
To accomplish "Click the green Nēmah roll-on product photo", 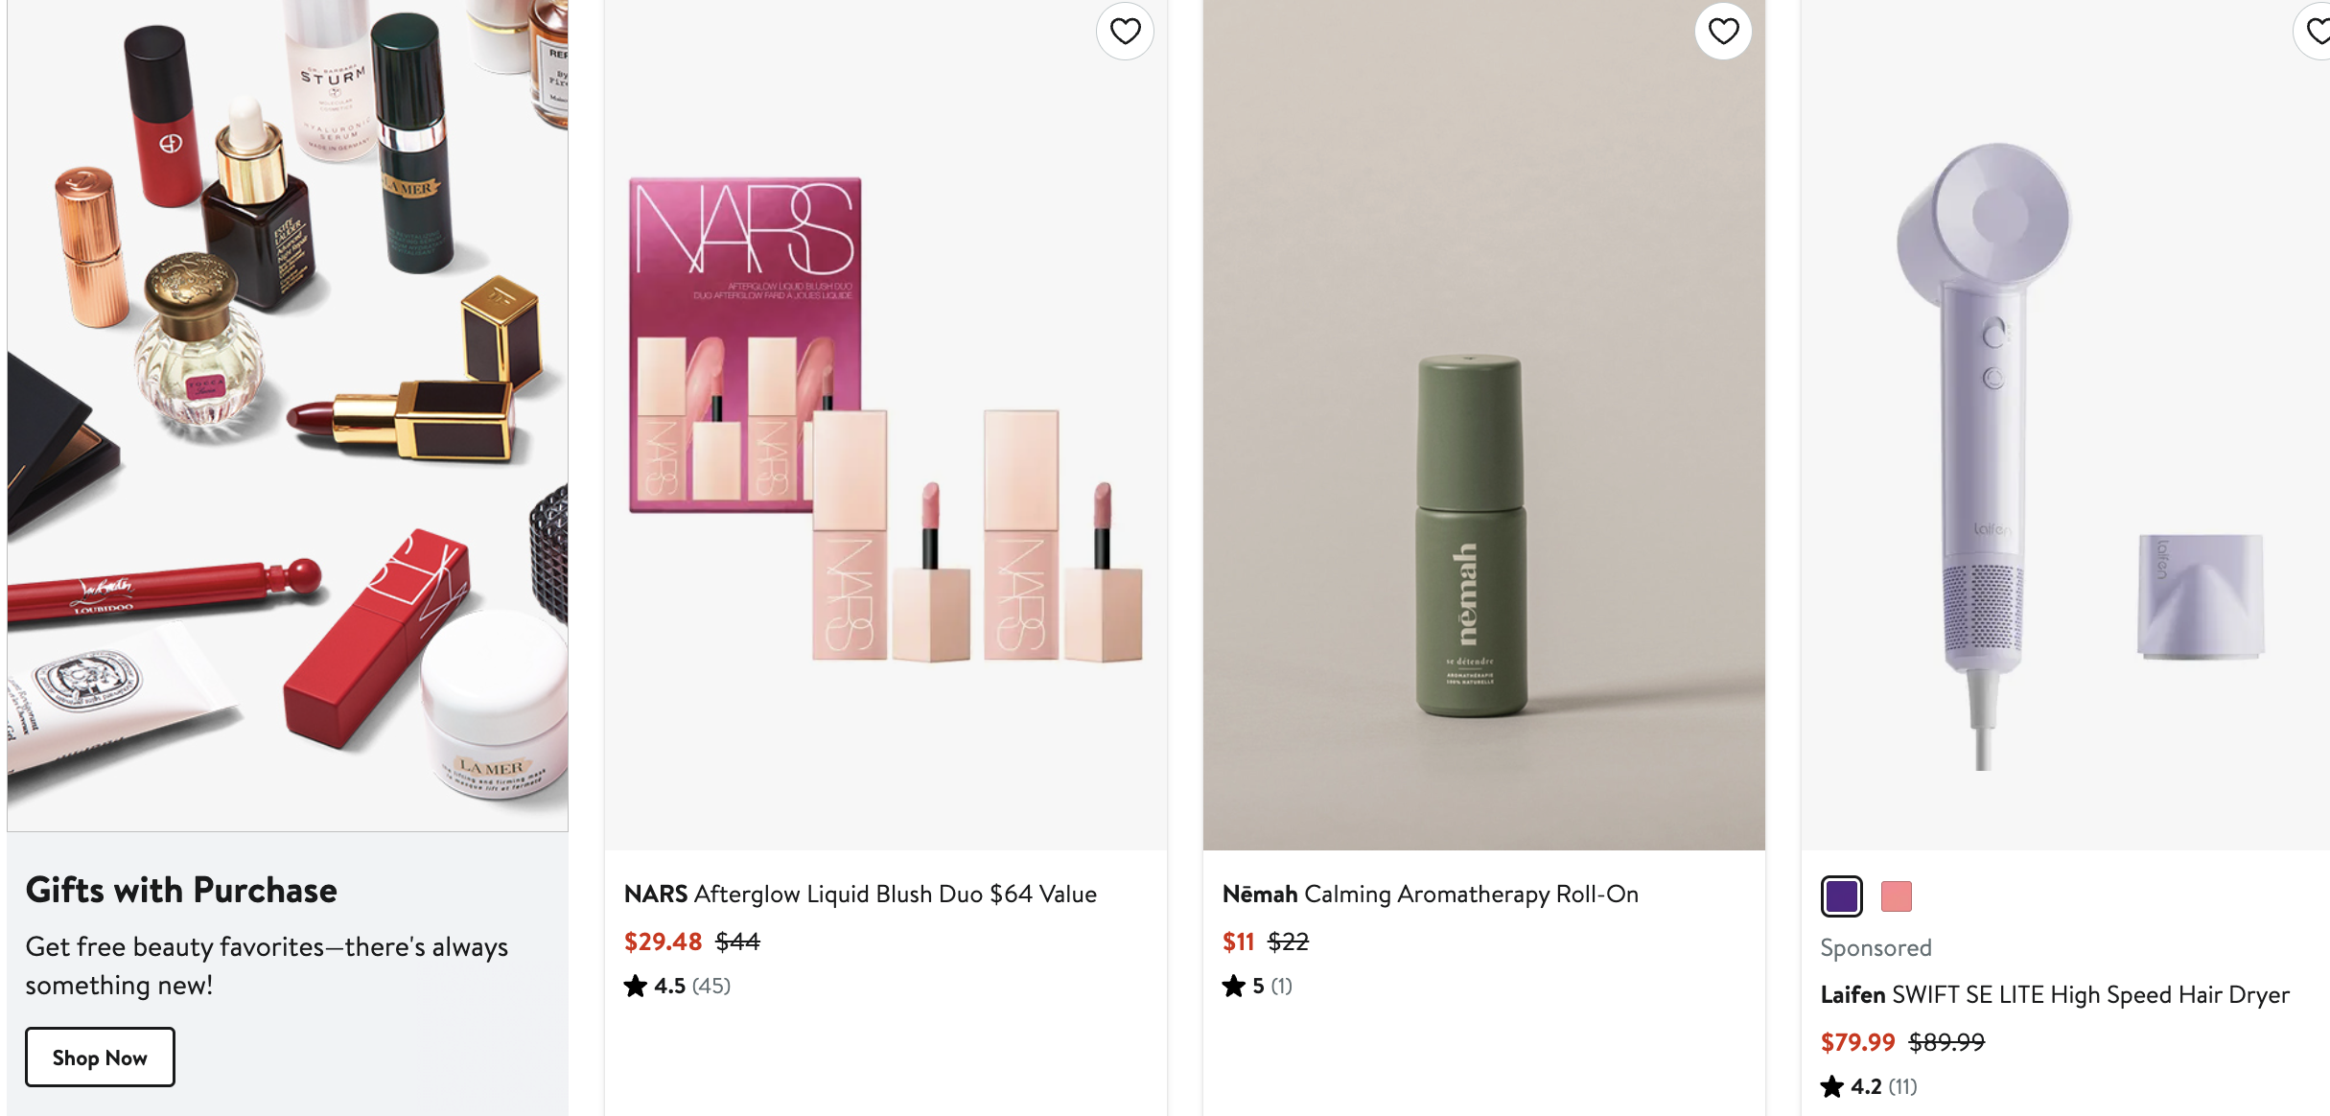I will 1483,422.
